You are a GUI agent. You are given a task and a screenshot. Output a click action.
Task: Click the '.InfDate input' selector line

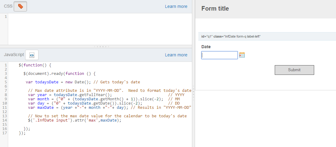click(75, 120)
